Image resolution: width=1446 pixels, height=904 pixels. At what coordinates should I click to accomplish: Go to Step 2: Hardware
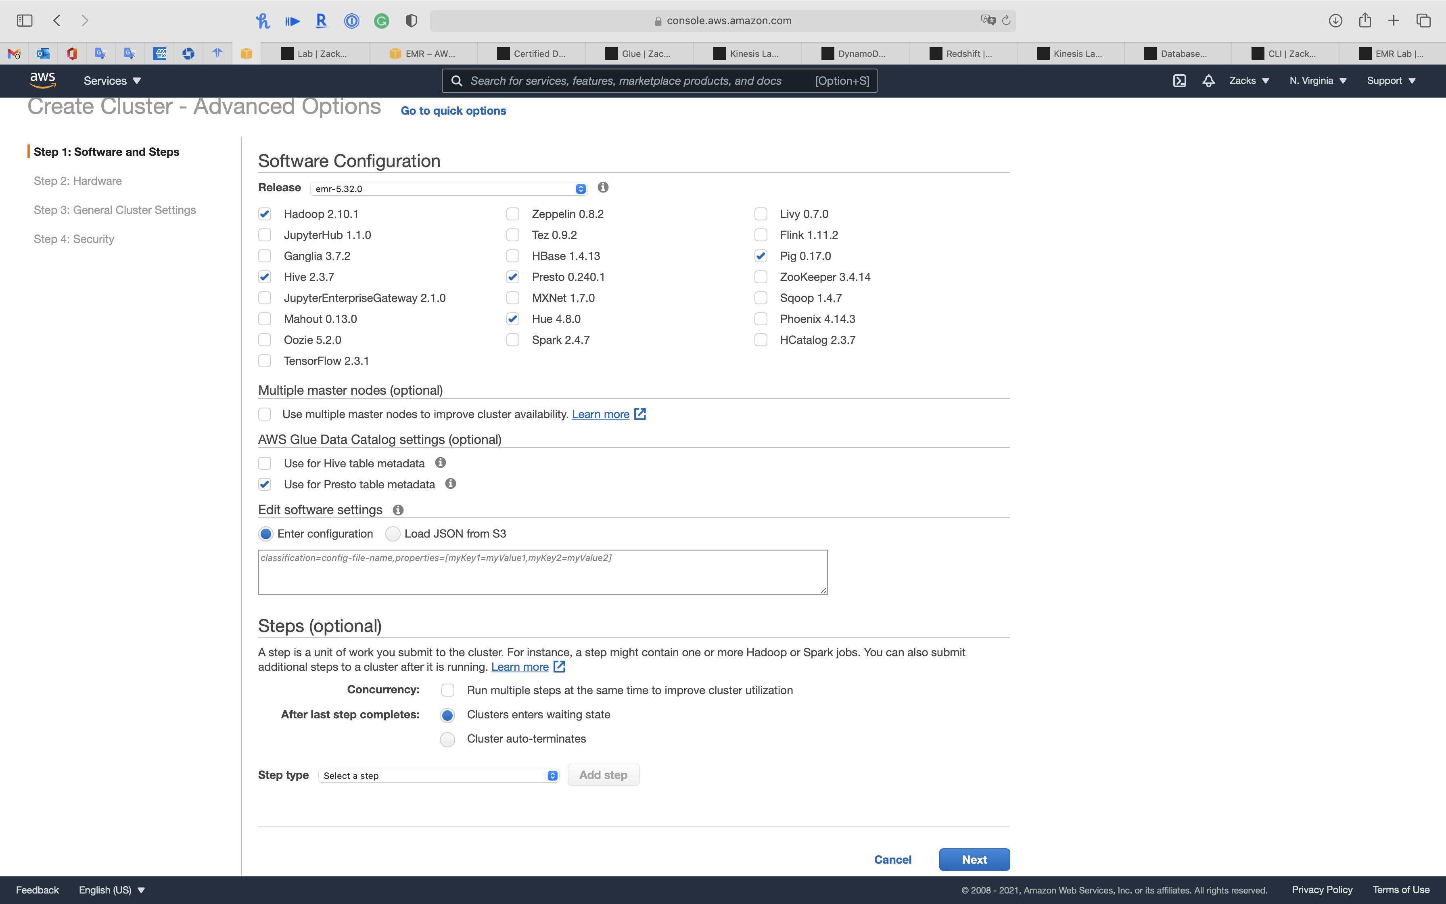click(78, 181)
